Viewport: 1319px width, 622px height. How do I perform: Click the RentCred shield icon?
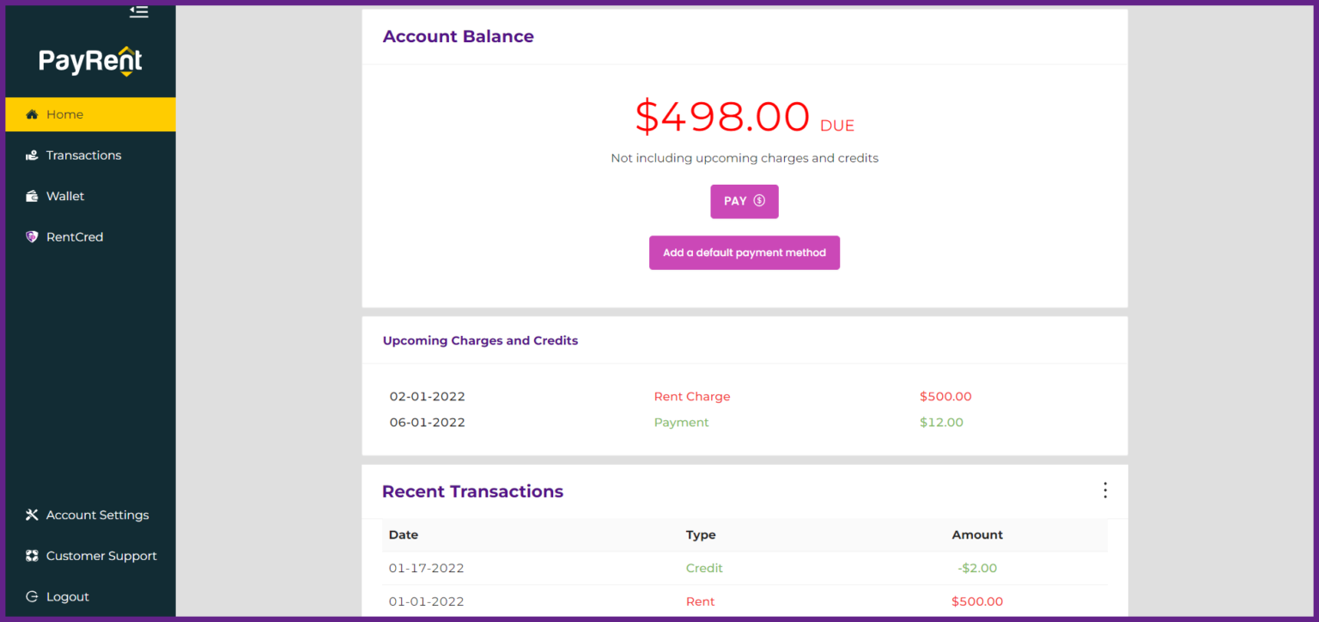pos(32,236)
